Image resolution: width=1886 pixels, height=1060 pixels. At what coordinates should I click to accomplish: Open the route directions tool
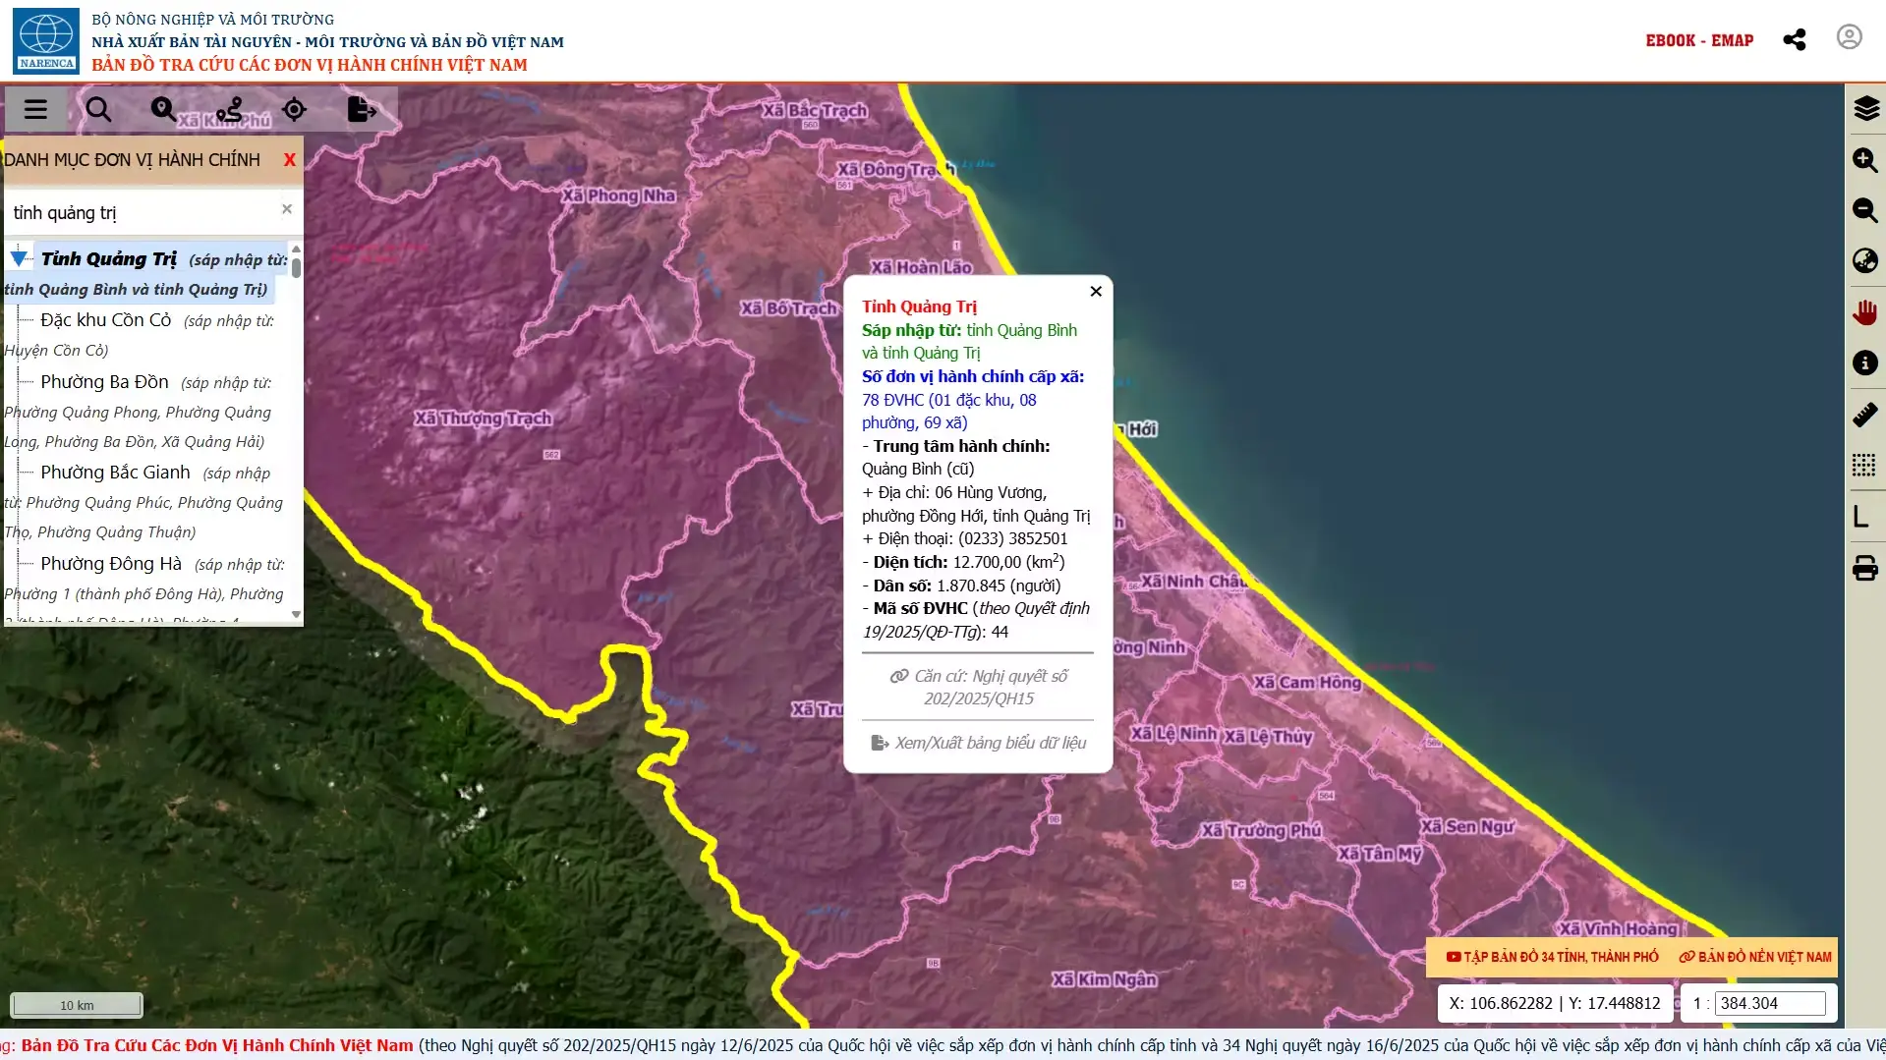coord(229,109)
